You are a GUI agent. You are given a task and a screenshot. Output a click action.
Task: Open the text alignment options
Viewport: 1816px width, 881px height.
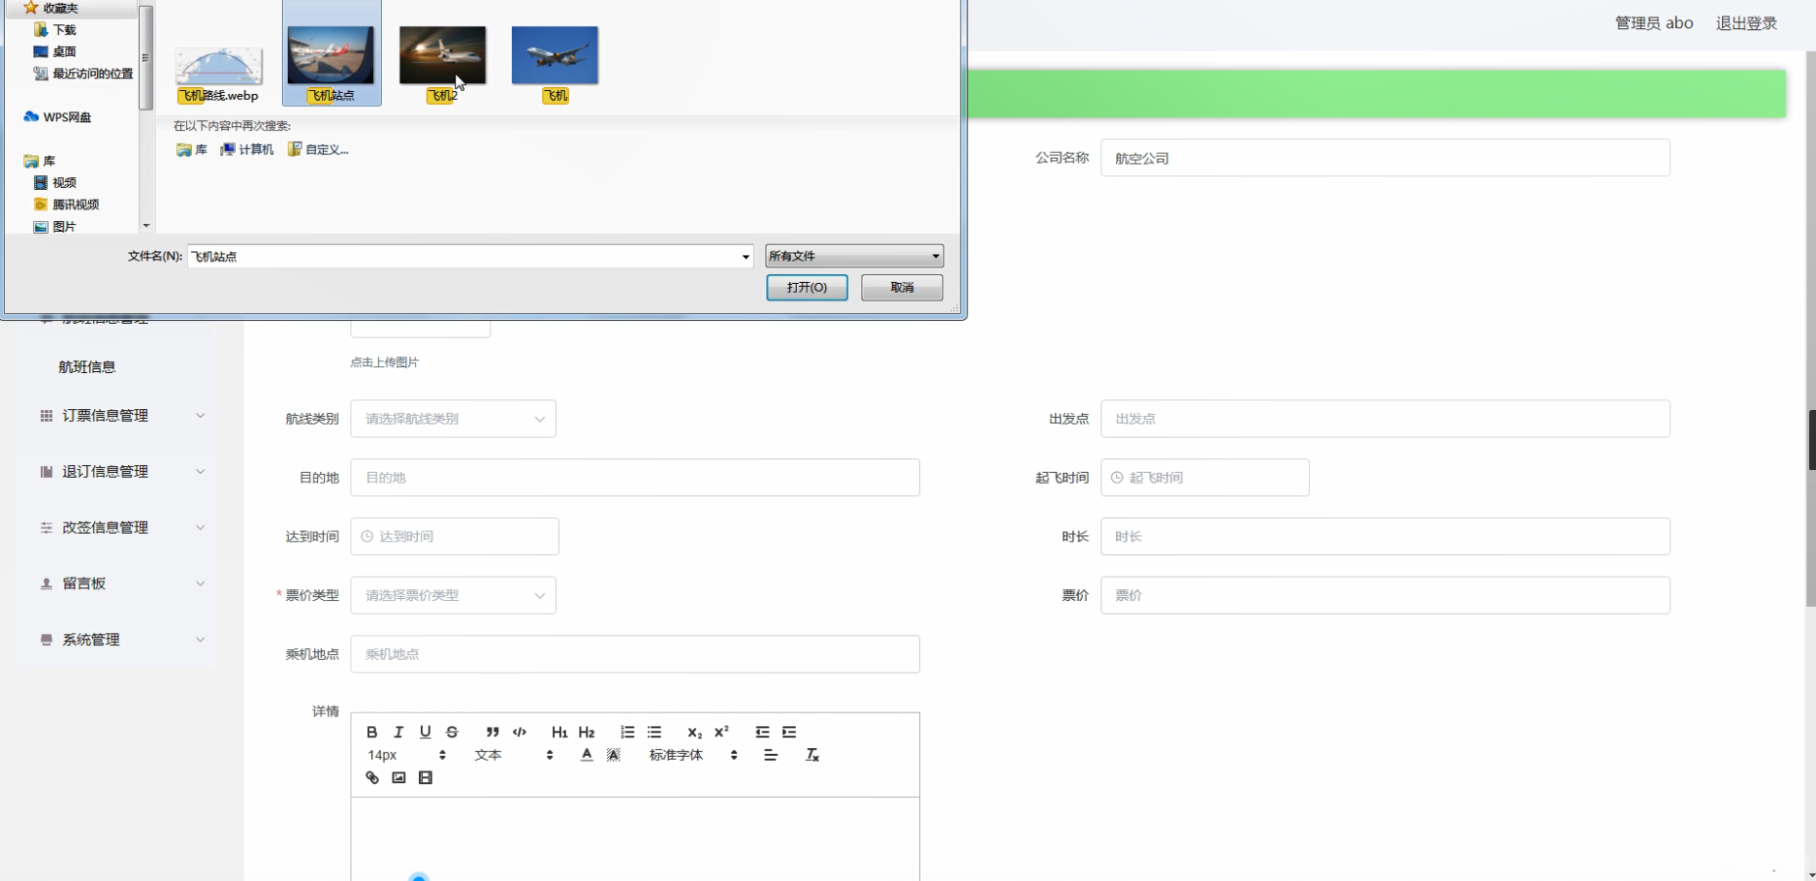(x=771, y=755)
